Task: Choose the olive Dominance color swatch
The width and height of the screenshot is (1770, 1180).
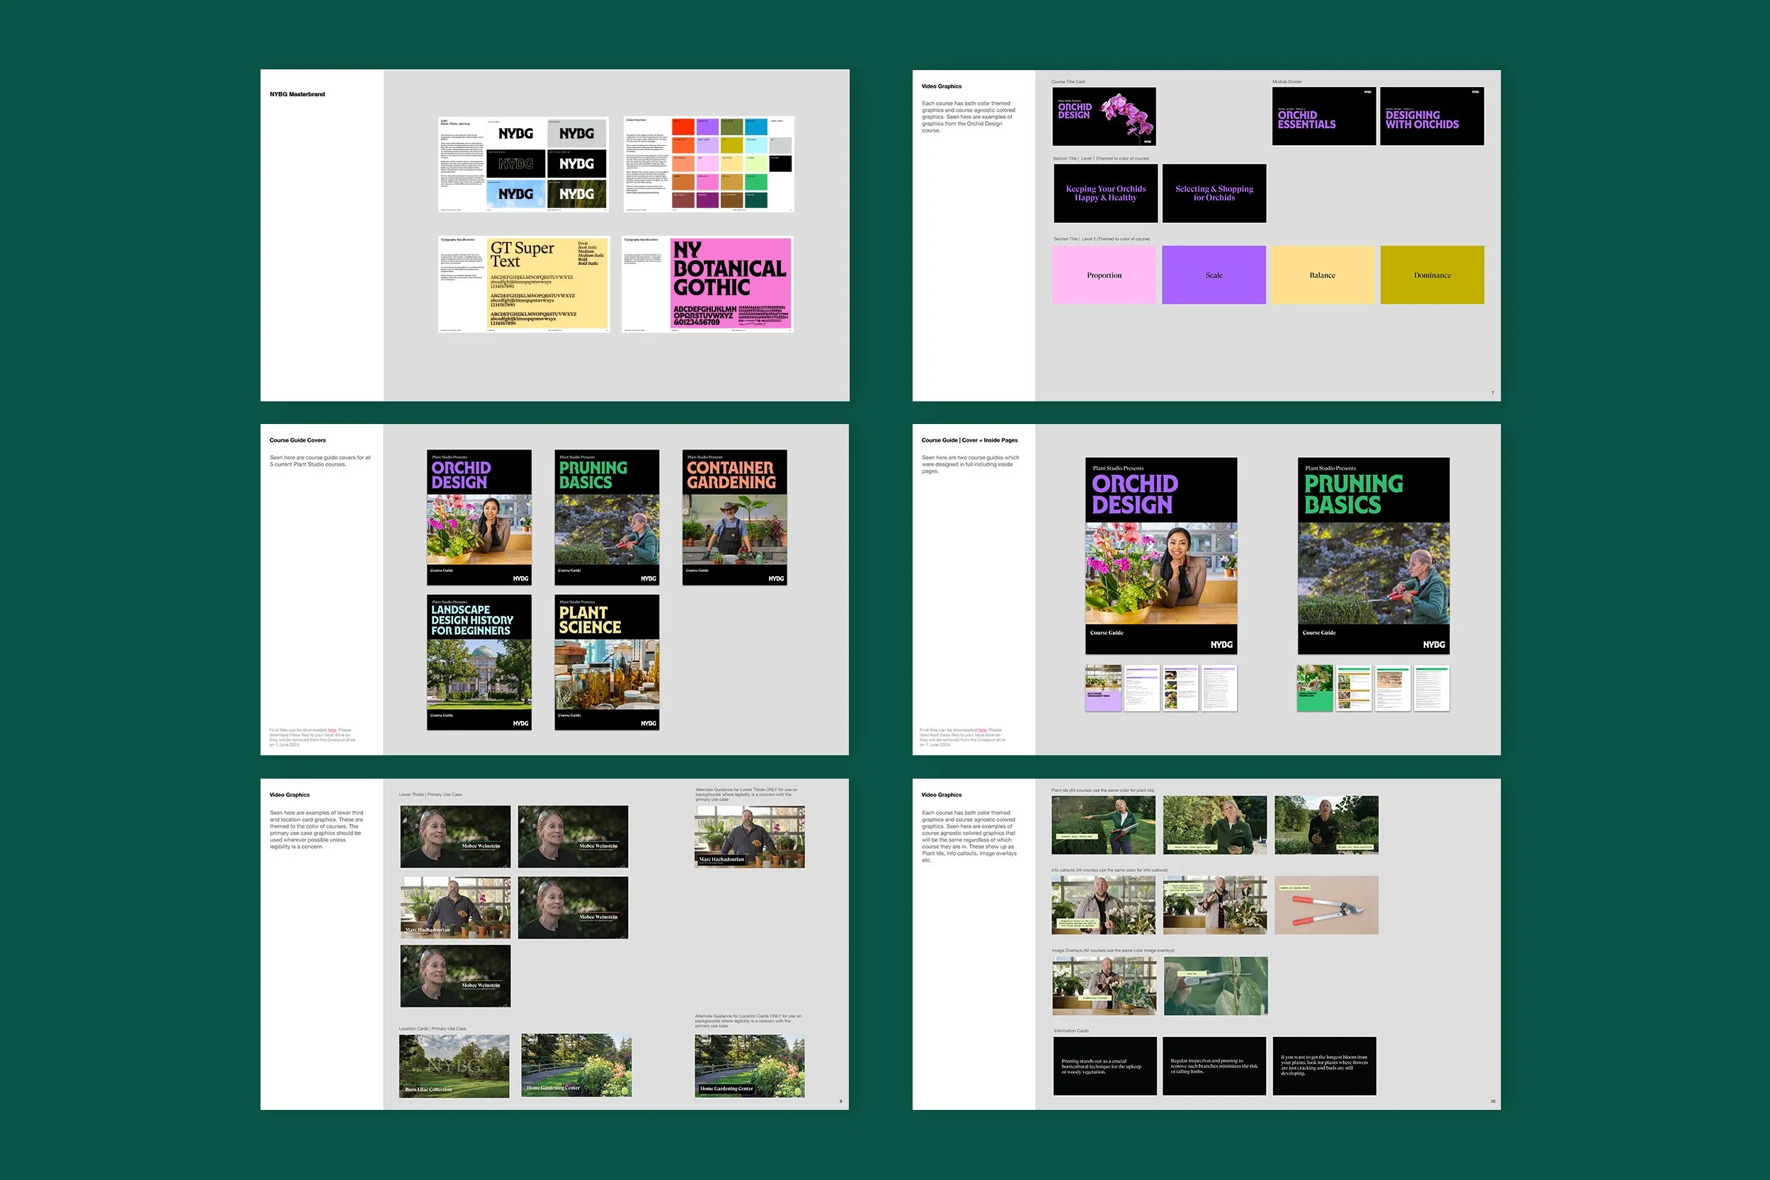Action: click(x=1432, y=275)
